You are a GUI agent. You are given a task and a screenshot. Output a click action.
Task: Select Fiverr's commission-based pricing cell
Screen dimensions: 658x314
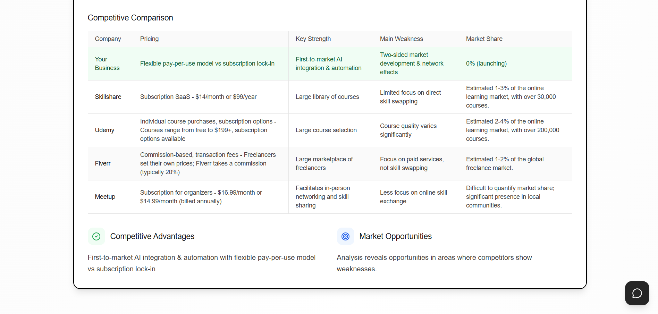click(208, 163)
